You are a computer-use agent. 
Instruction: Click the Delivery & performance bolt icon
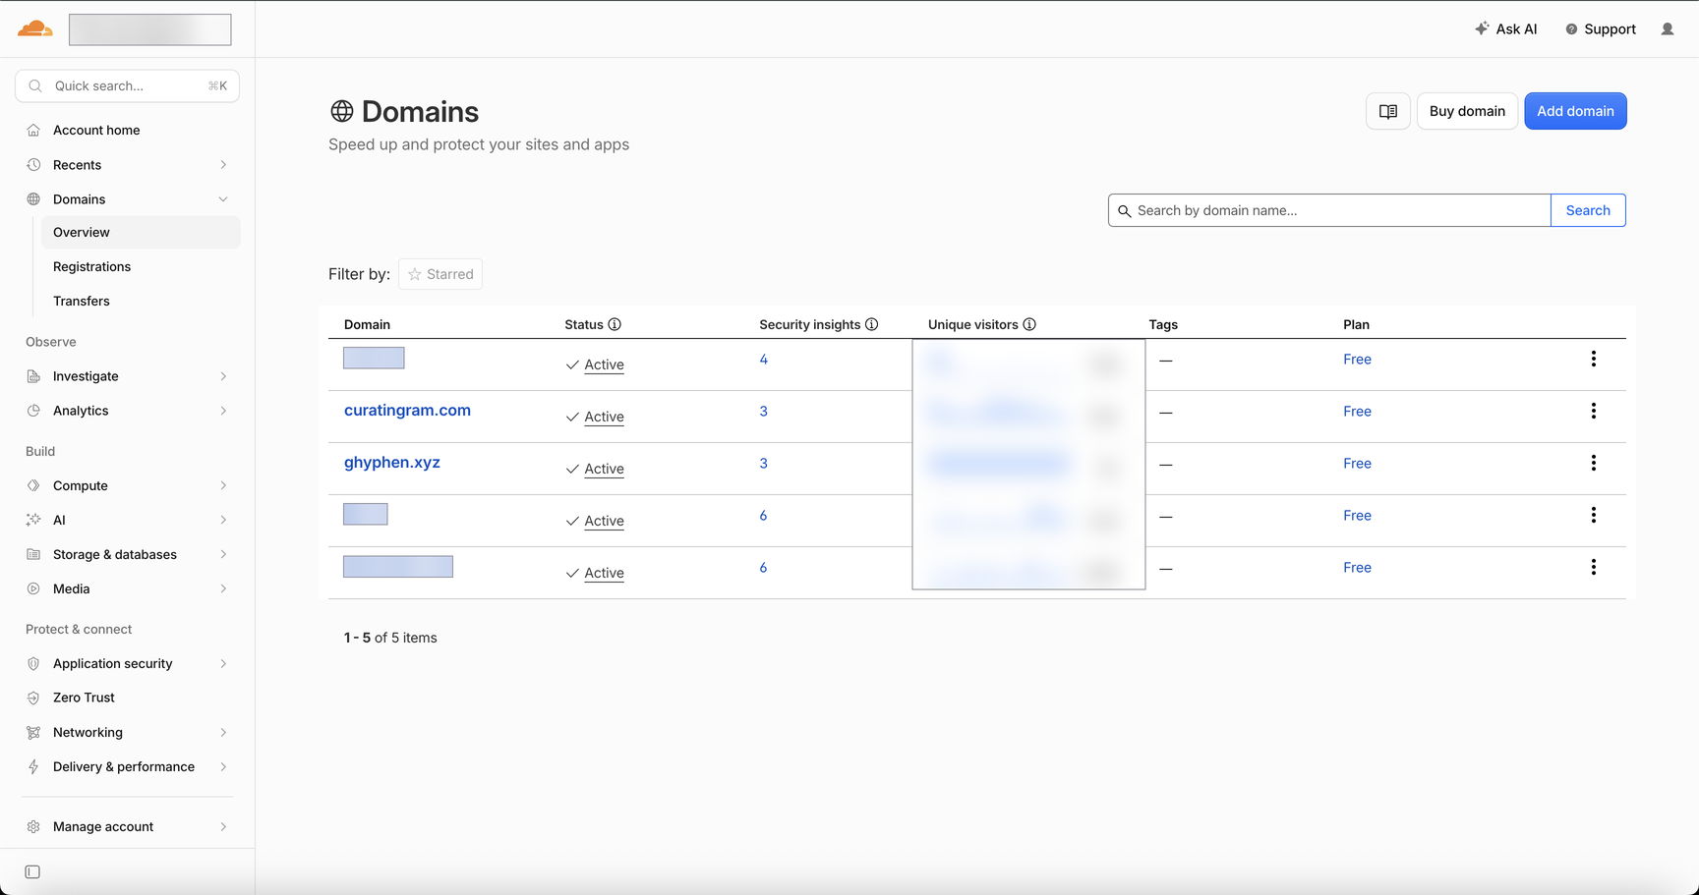[x=33, y=766]
